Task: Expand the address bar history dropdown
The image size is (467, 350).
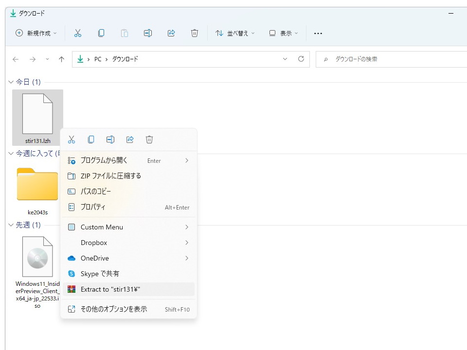Action: click(285, 59)
